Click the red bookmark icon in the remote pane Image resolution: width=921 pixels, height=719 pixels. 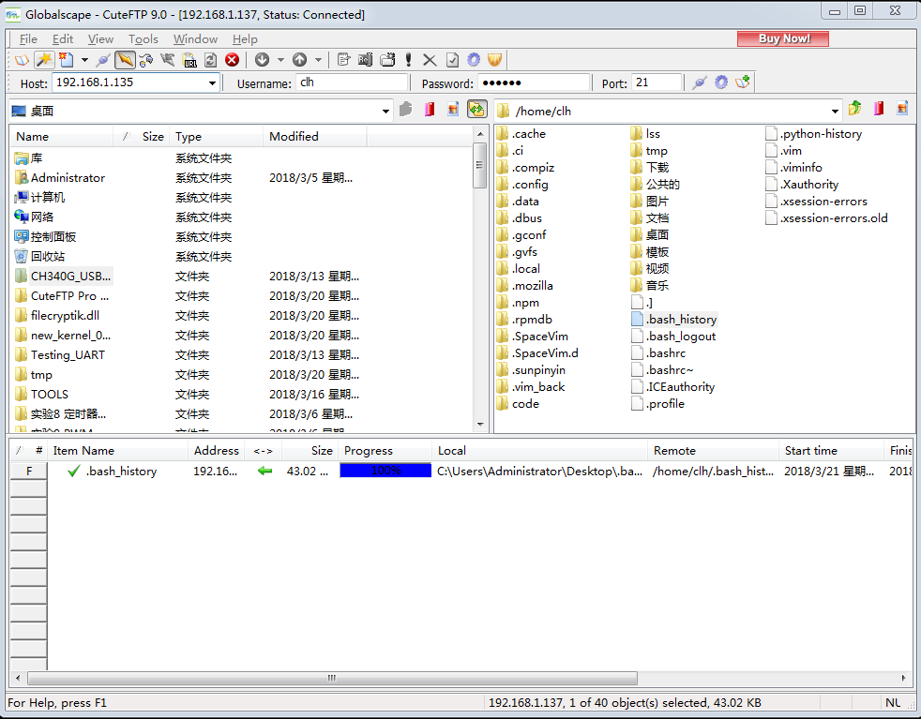[879, 109]
